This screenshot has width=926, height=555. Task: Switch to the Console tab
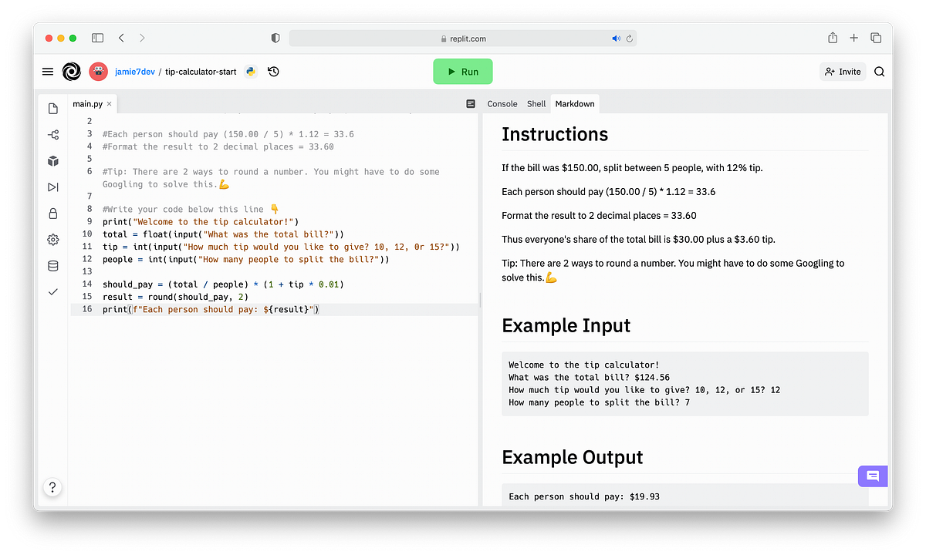502,103
